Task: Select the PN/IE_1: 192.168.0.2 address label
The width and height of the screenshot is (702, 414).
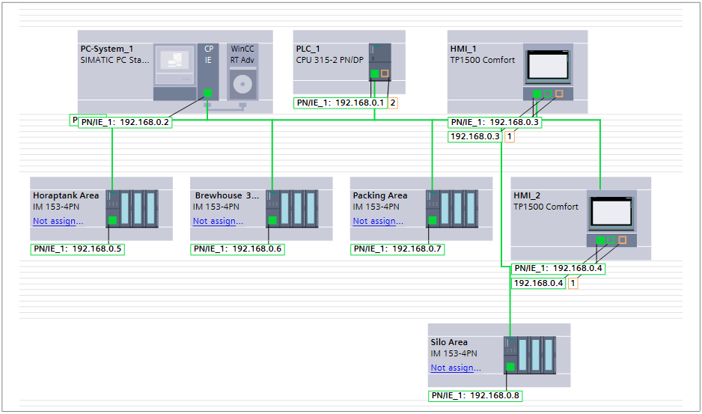Action: click(126, 122)
